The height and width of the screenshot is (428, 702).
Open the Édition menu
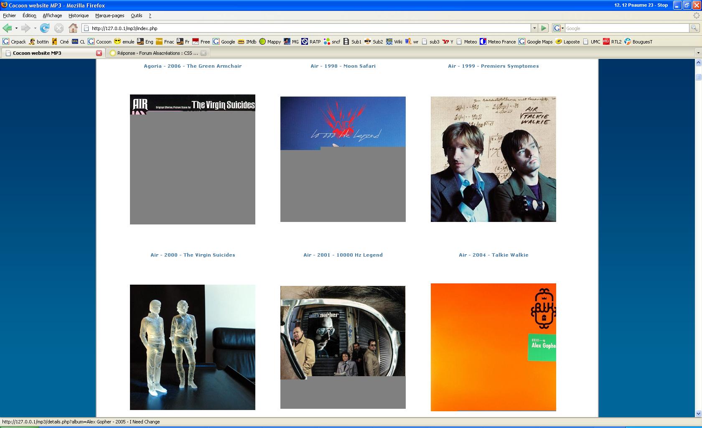(x=29, y=15)
